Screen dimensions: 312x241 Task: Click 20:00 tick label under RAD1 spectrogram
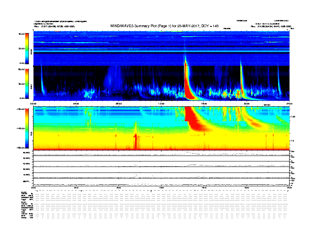[247, 104]
